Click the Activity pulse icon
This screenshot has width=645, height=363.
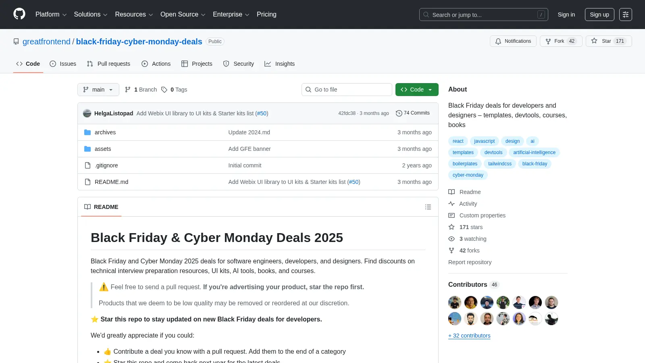(451, 204)
